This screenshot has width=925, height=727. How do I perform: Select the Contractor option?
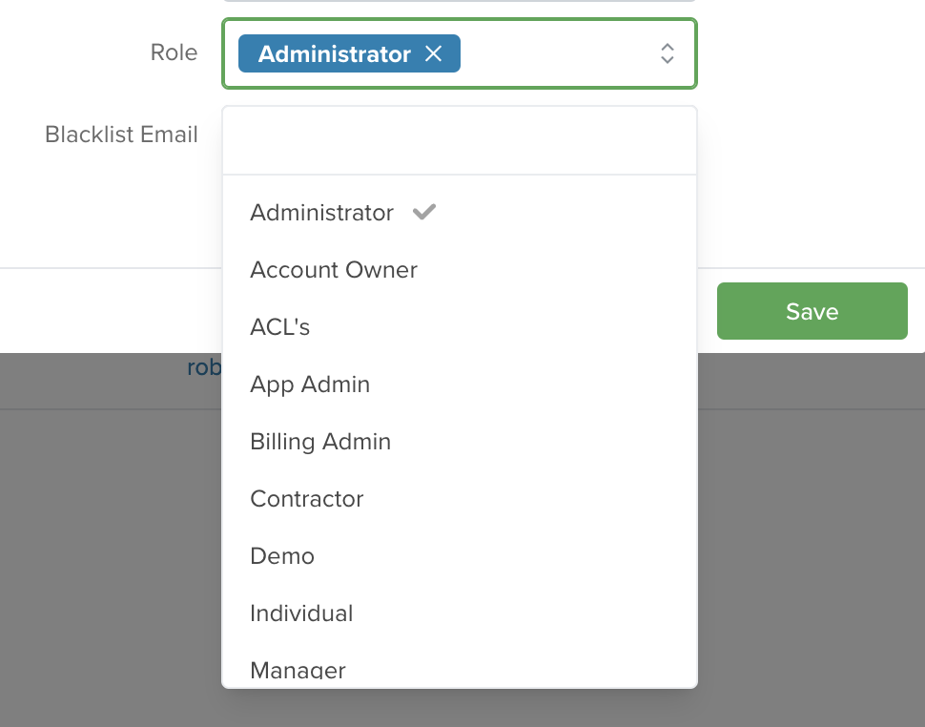pyautogui.click(x=460, y=499)
